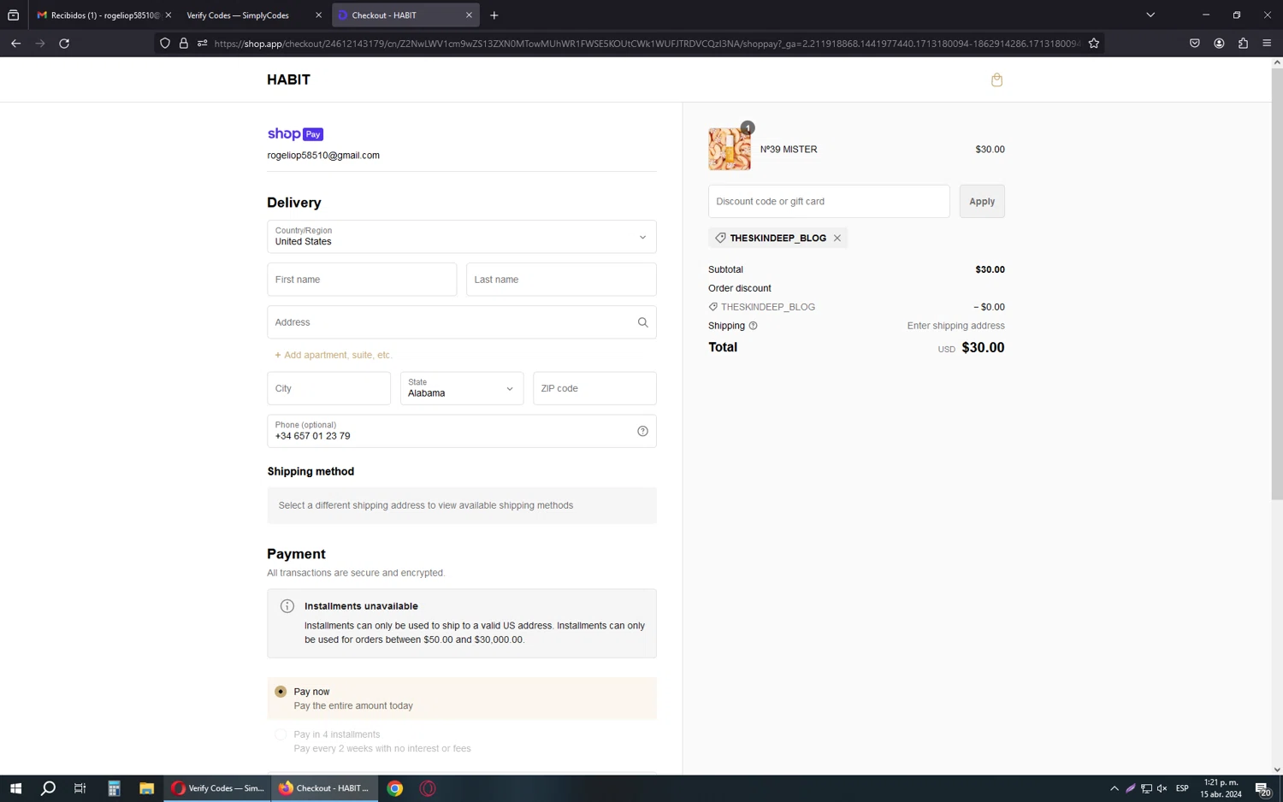
Task: Click the City field
Action: 328,388
